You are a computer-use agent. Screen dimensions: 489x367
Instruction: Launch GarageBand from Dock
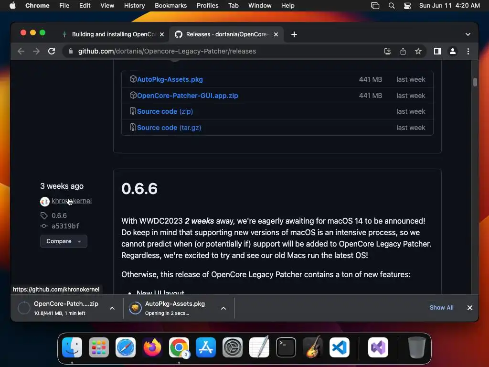coord(313,347)
